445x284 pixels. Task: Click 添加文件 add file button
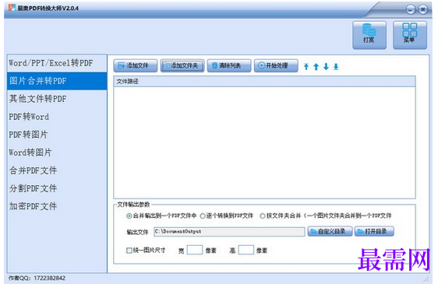click(136, 65)
